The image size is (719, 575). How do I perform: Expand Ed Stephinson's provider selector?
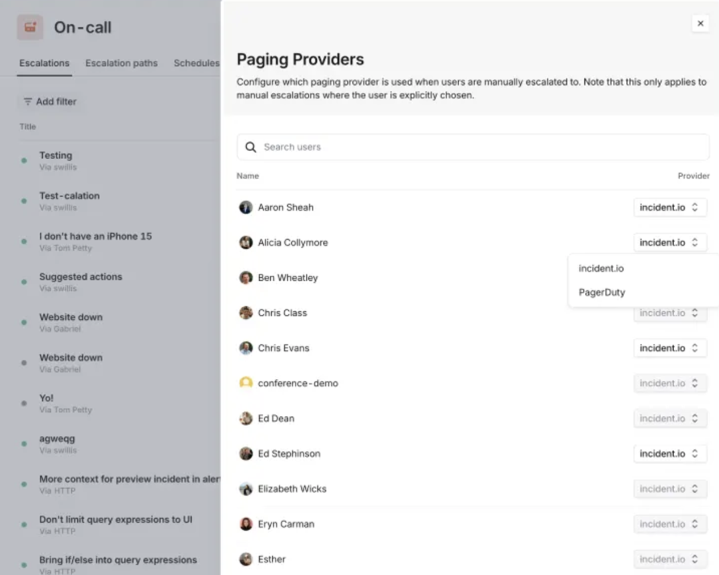[669, 454]
